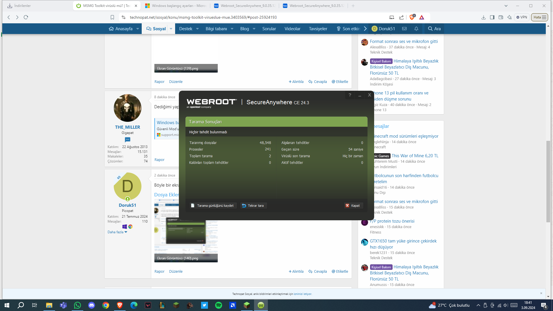Viewport: 553px width, 311px height.
Task: Switch to the Windows başlangıç ayarları tab
Action: (x=176, y=6)
